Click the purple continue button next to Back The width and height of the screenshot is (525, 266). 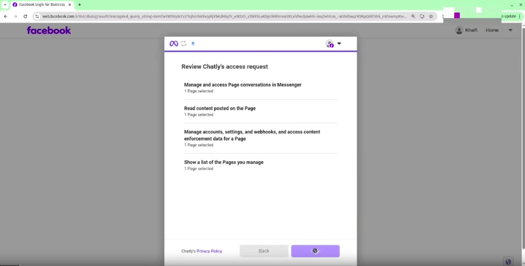pos(315,251)
